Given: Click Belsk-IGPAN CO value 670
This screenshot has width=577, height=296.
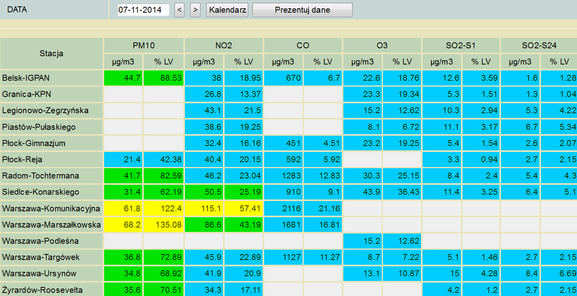Looking at the screenshot, I should coord(283,78).
